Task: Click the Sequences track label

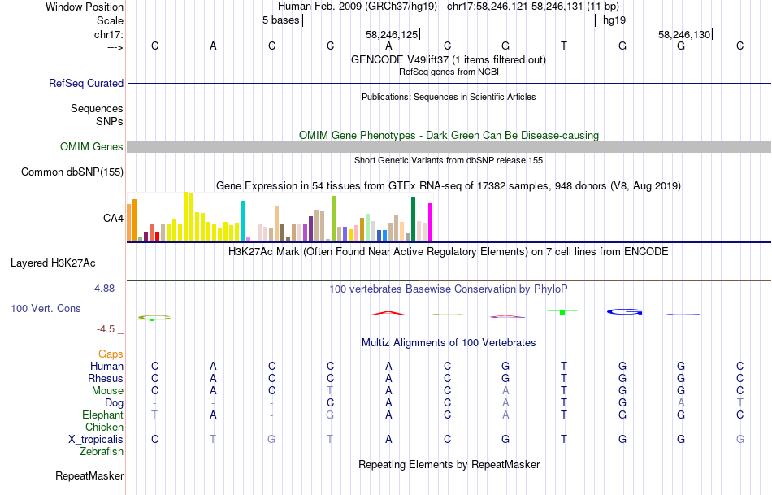Action: click(97, 108)
